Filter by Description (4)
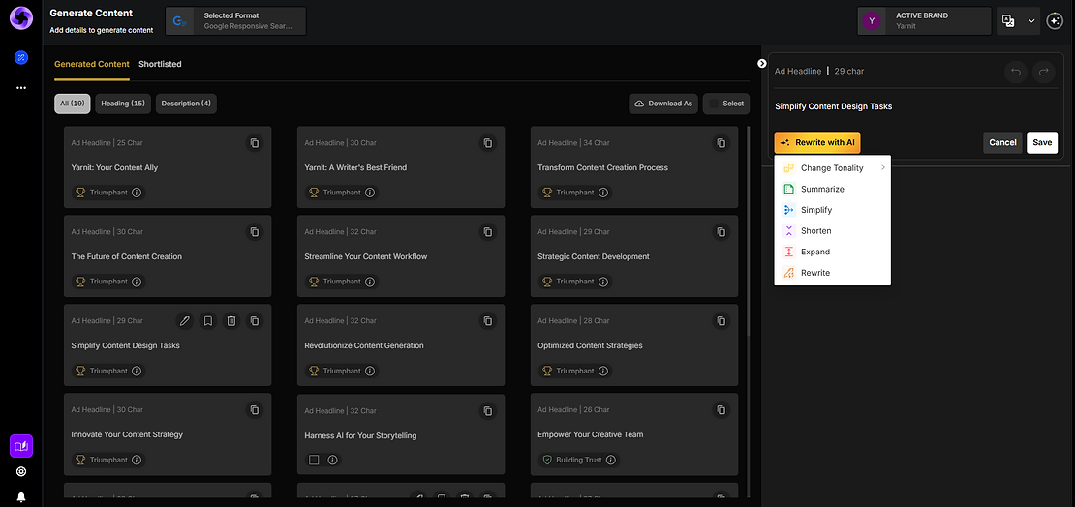The width and height of the screenshot is (1075, 507). pos(186,104)
